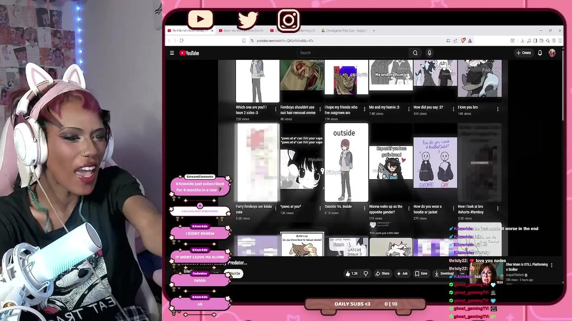Image resolution: width=572 pixels, height=321 pixels.
Task: Open the YouTube guide hamburger menu
Action: tap(172, 53)
